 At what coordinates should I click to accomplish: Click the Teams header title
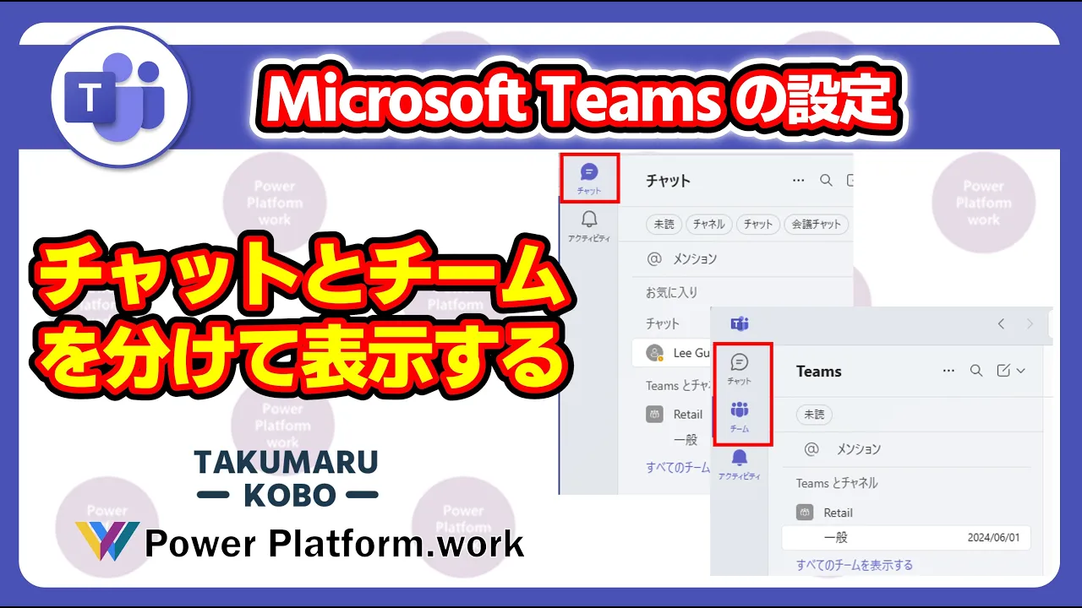pos(819,371)
